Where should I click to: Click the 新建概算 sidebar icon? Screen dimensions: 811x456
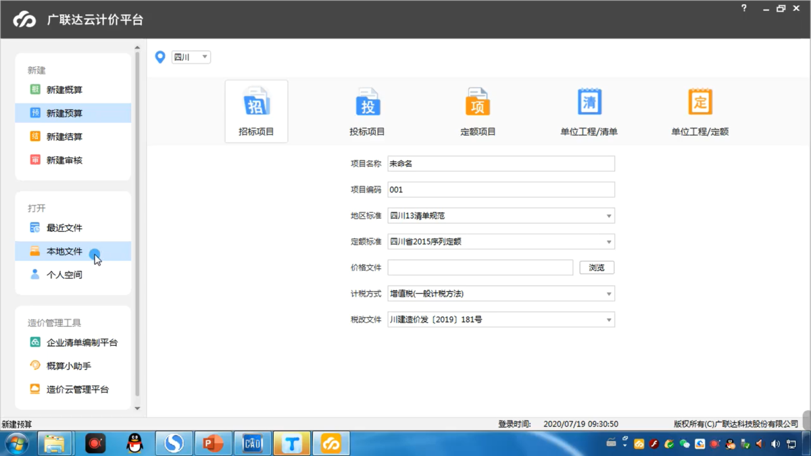35,89
